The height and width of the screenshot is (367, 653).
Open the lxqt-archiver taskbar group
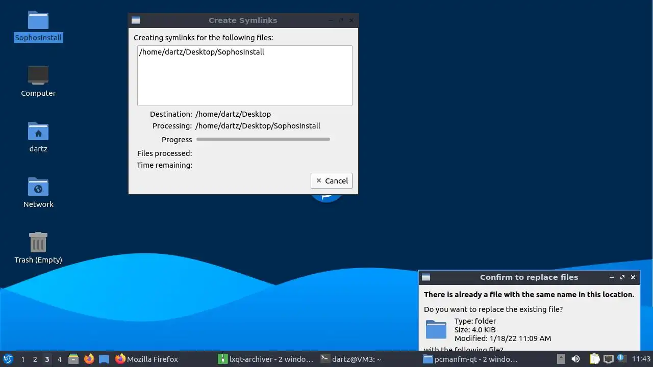click(x=266, y=359)
